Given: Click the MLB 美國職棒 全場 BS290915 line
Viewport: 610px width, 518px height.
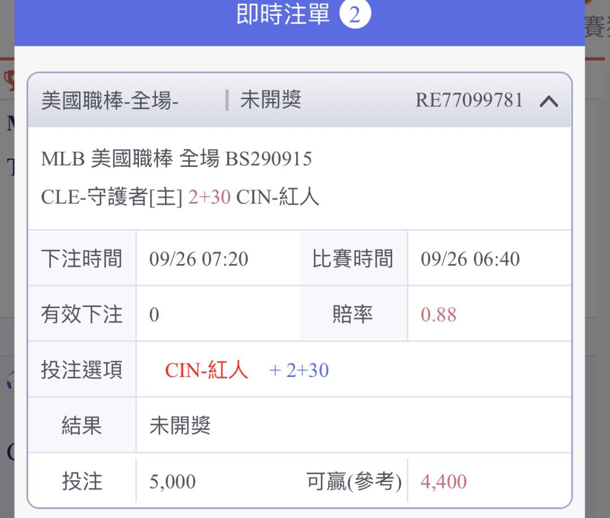Looking at the screenshot, I should click(x=176, y=159).
